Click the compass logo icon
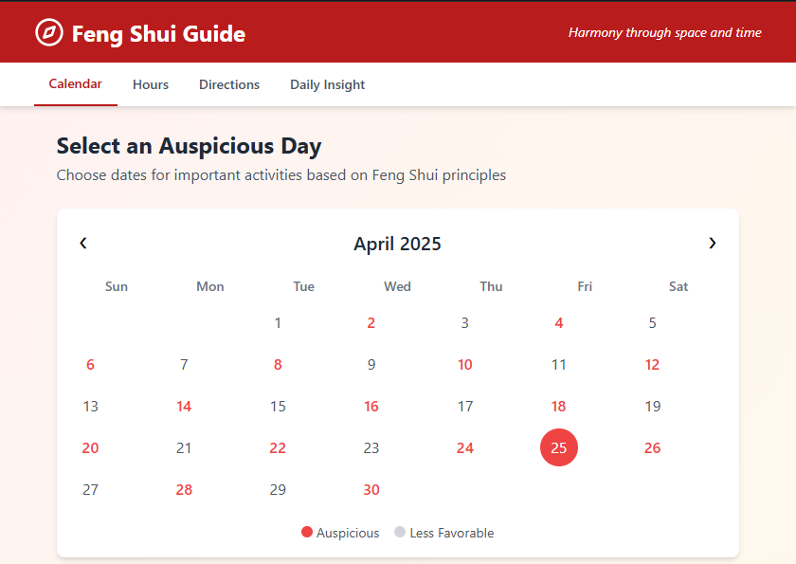Screen dimensions: 796x564 tap(49, 32)
